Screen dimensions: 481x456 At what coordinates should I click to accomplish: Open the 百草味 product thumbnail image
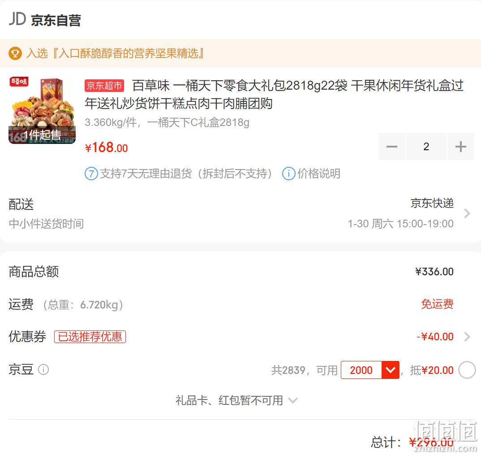[42, 110]
